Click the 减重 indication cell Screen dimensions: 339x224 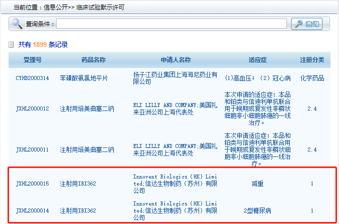point(257,183)
